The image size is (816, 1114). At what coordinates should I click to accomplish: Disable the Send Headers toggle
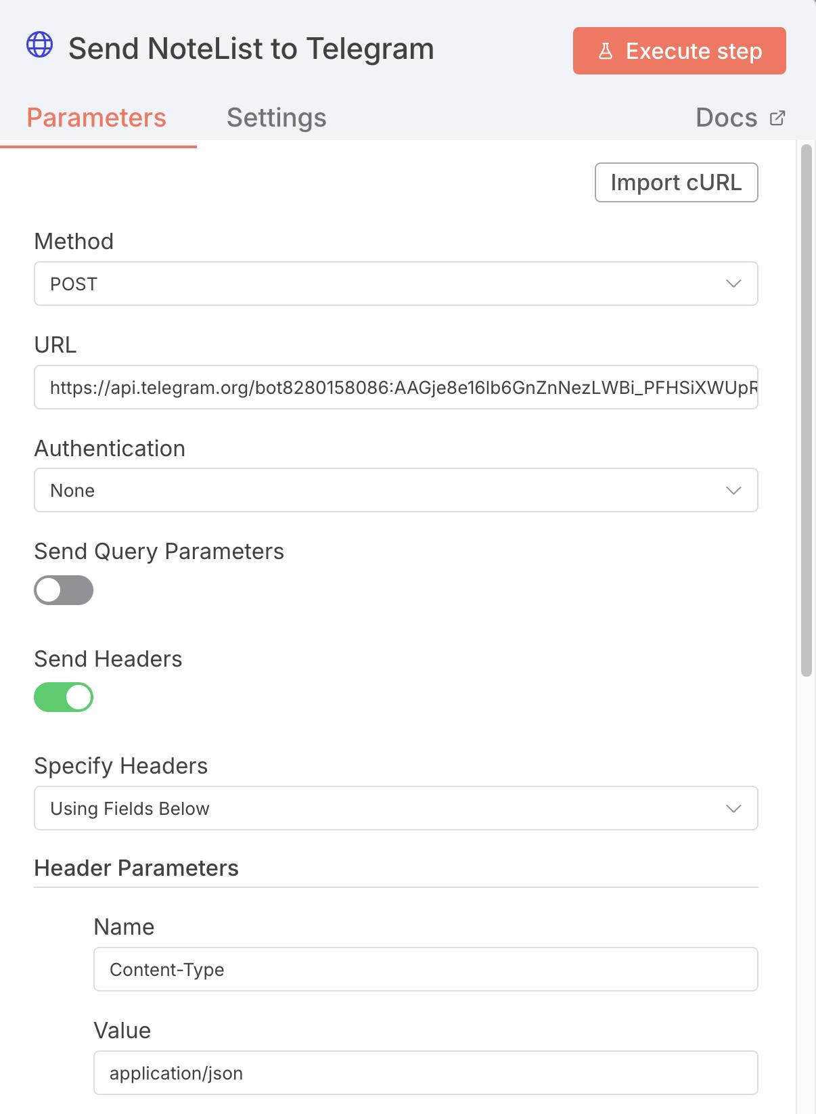click(x=64, y=697)
